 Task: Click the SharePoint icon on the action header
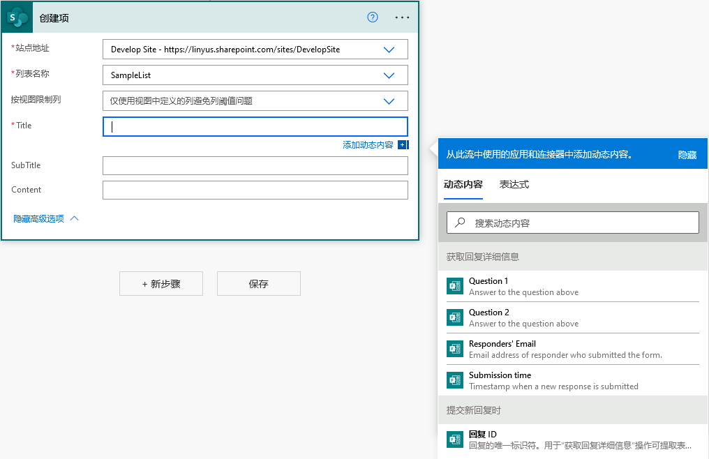click(17, 17)
